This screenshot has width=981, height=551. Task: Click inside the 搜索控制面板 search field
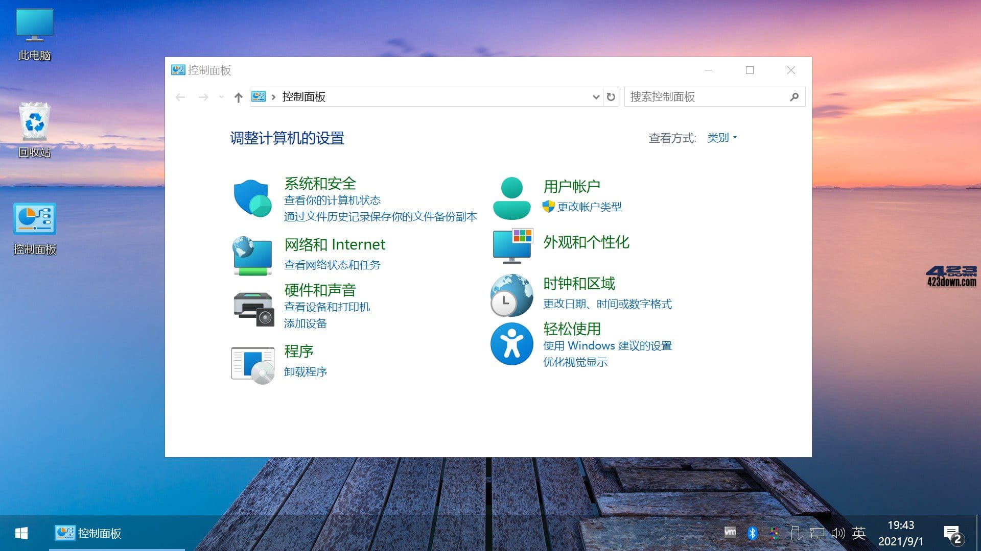(705, 96)
